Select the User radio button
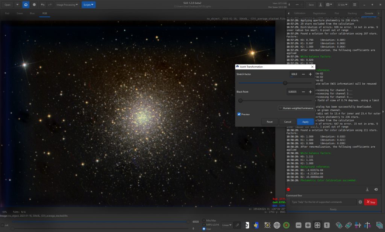The height and width of the screenshot is (232, 385). (204, 229)
